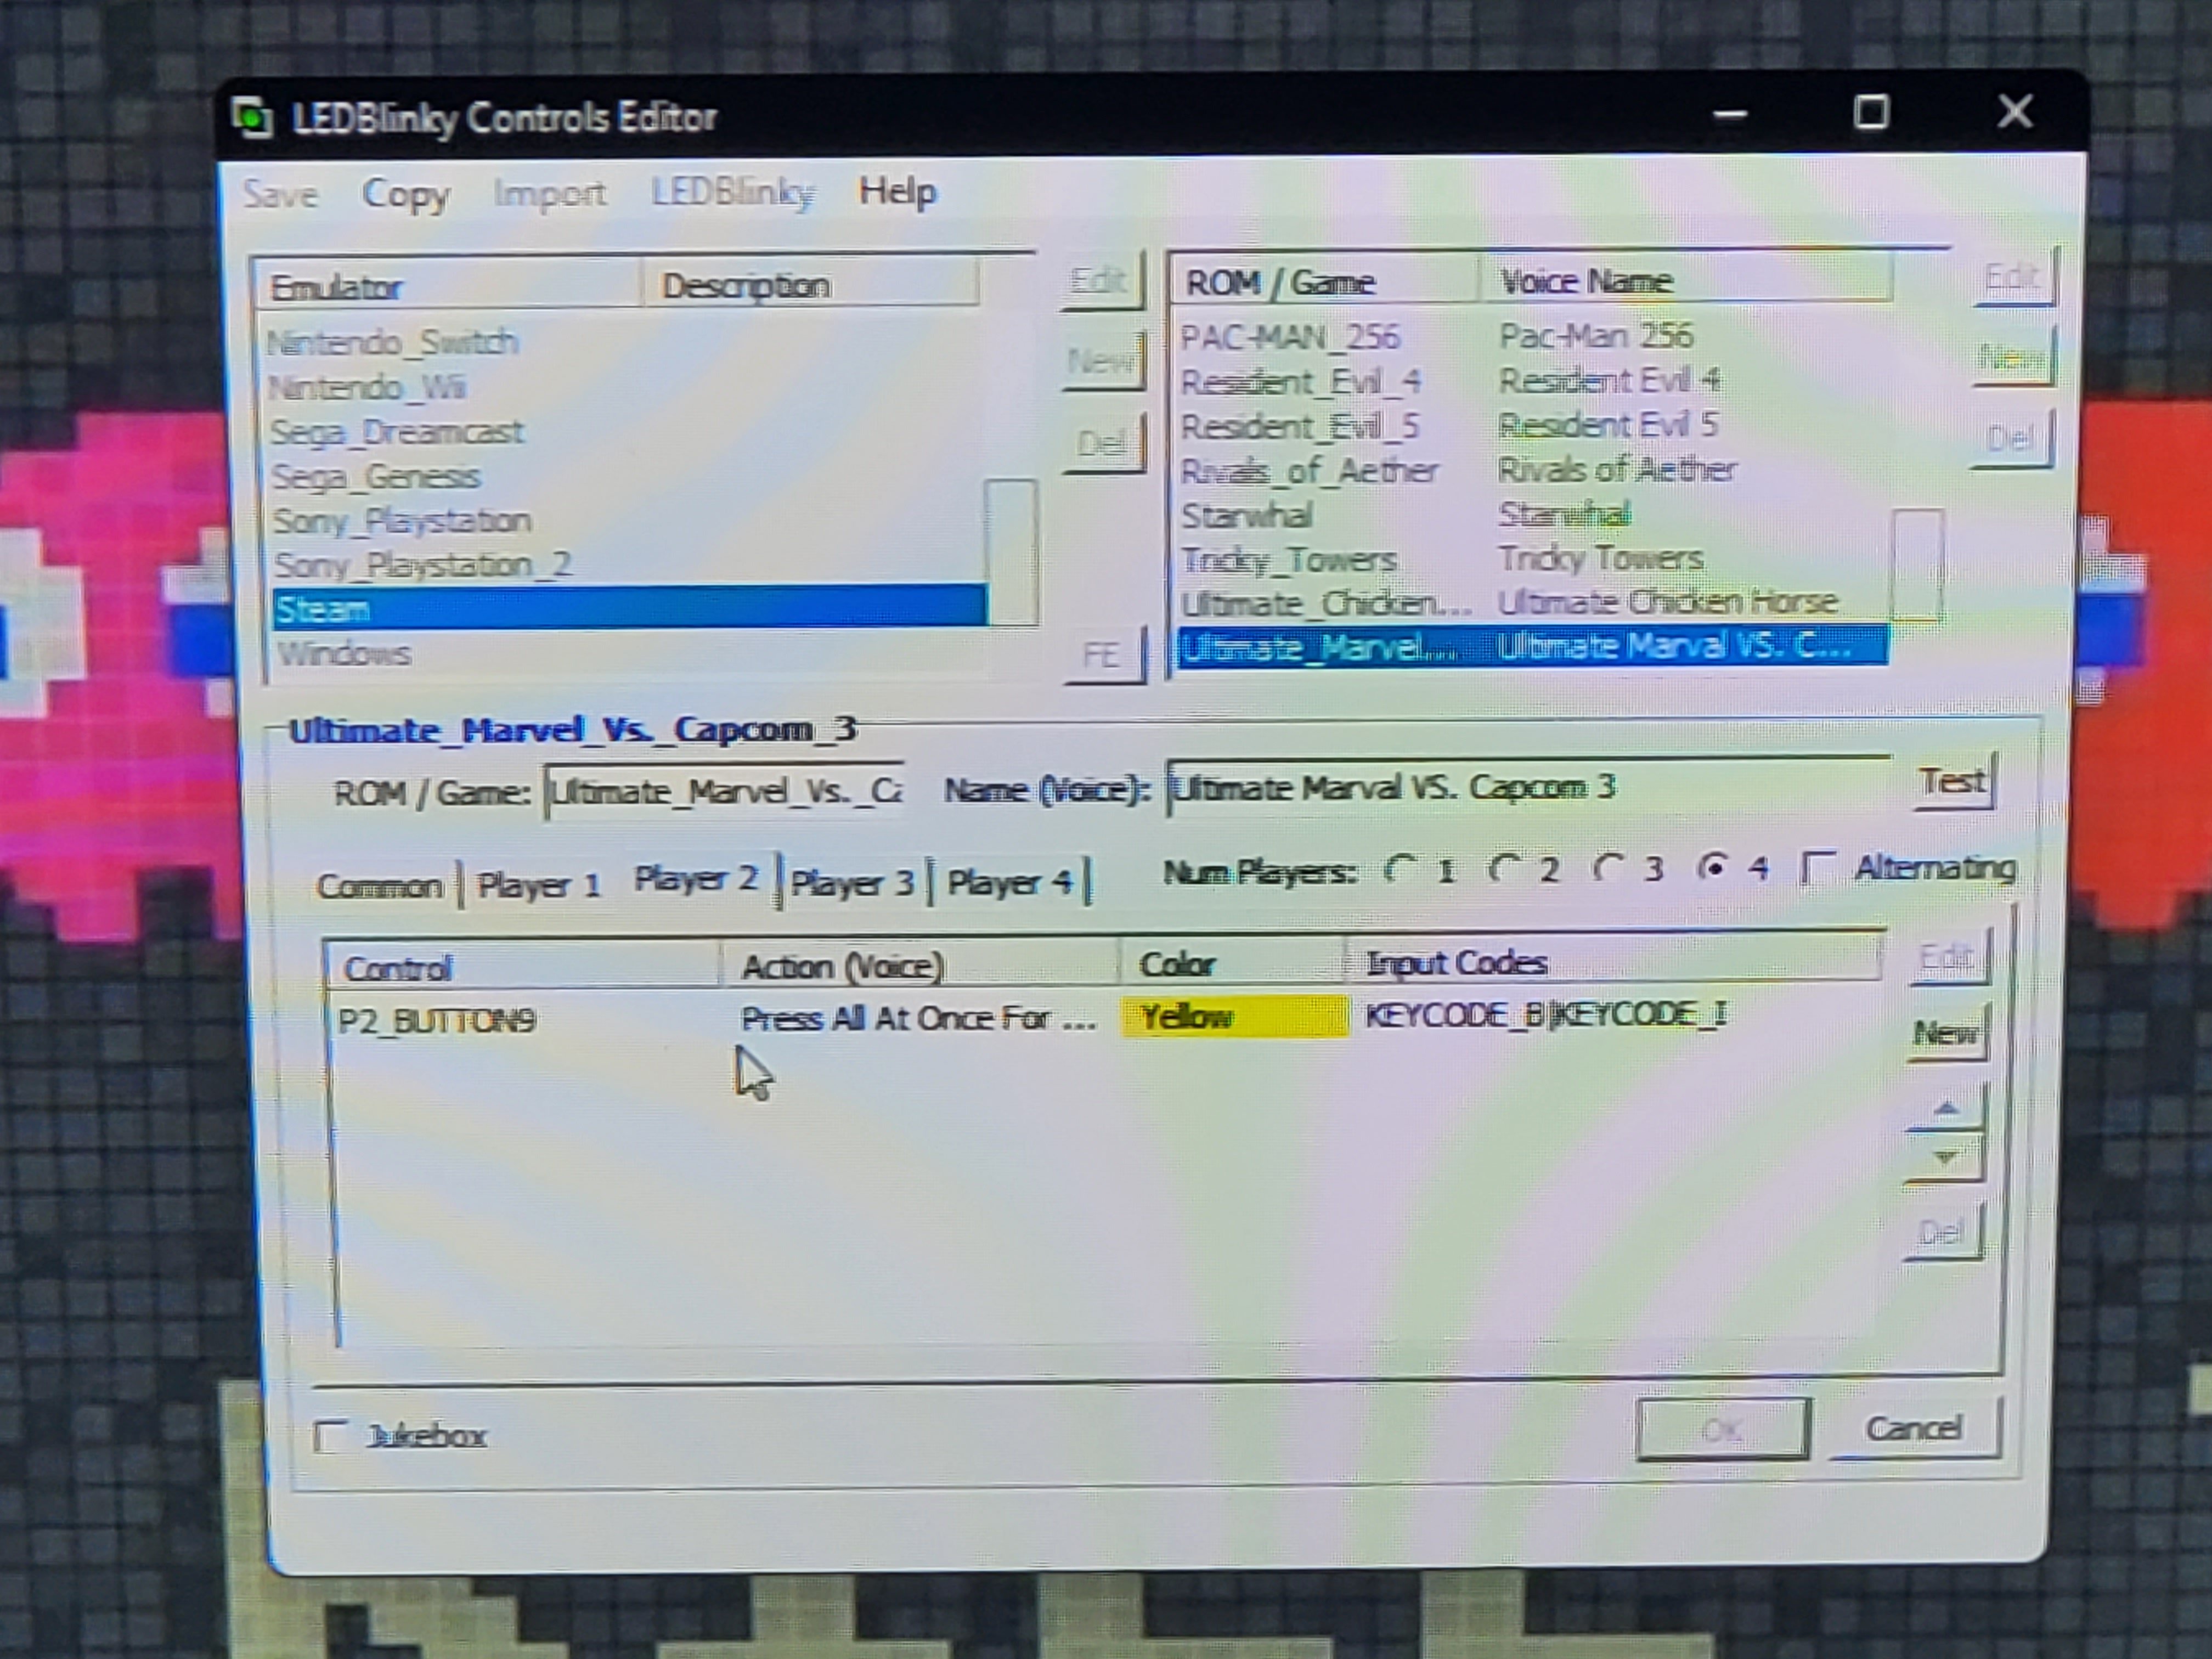Click the FE button
The width and height of the screenshot is (2212, 1659).
pos(1105,655)
